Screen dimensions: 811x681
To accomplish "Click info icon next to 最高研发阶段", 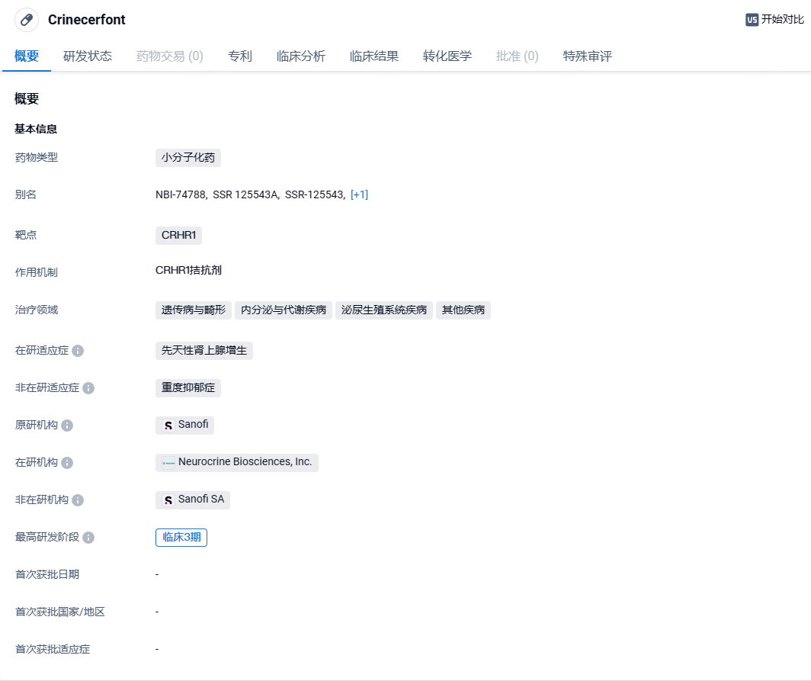I will pyautogui.click(x=88, y=538).
